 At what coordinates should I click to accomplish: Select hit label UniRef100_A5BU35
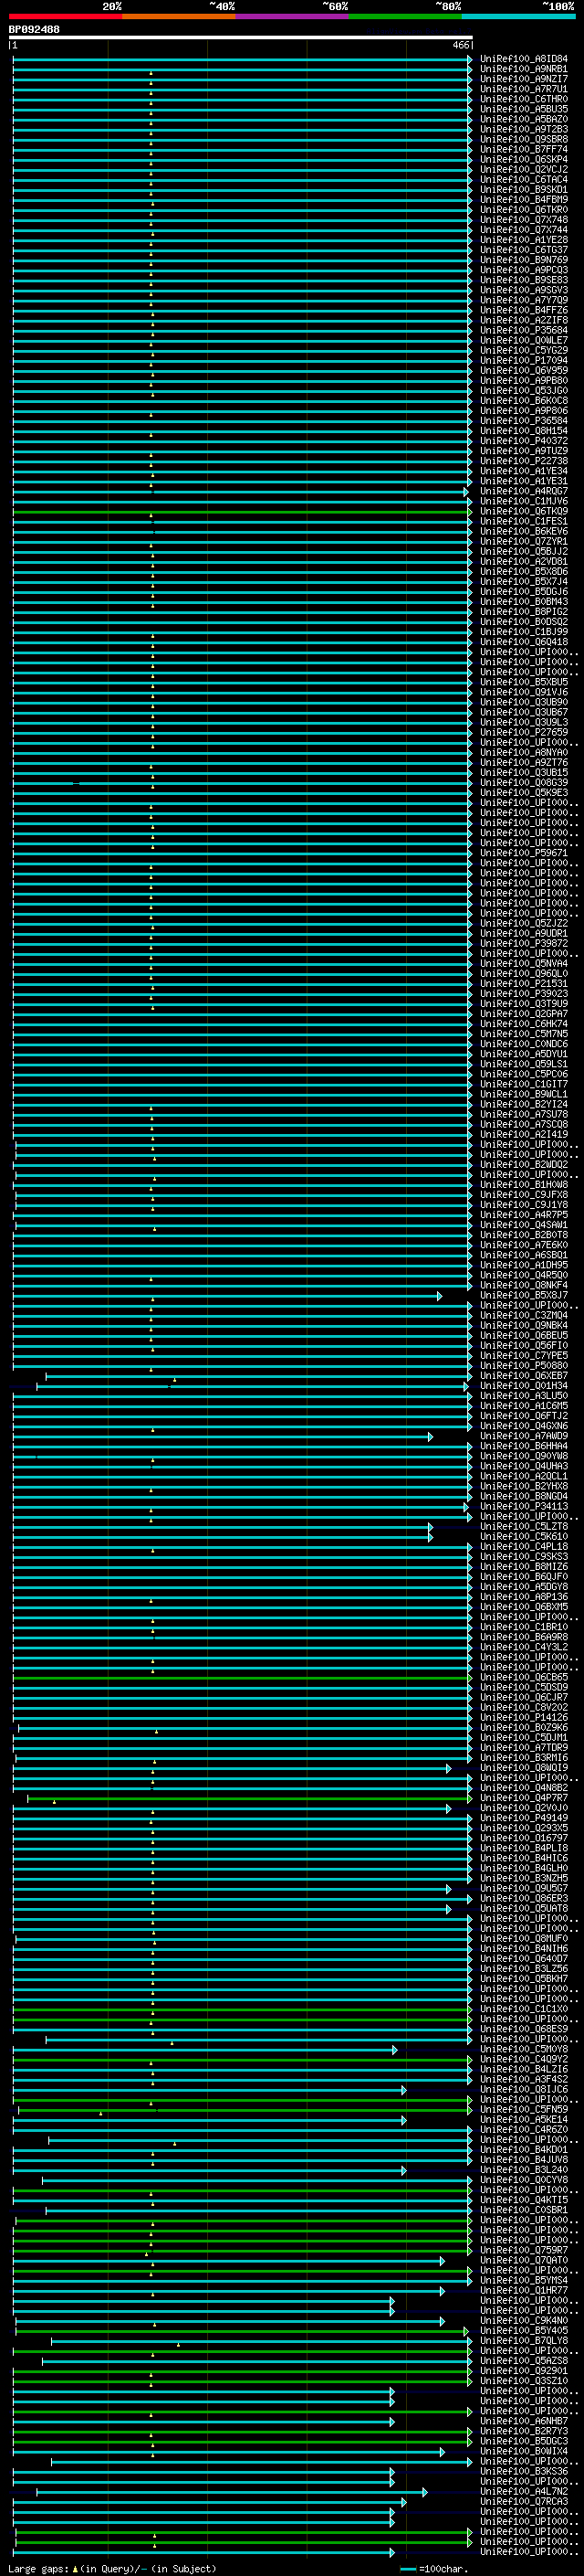pyautogui.click(x=524, y=109)
